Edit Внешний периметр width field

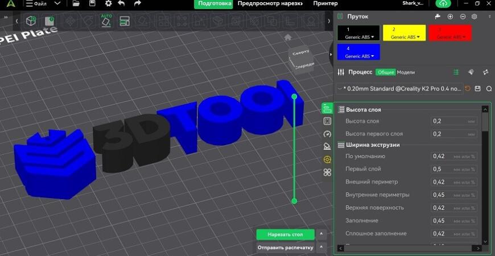(454, 182)
